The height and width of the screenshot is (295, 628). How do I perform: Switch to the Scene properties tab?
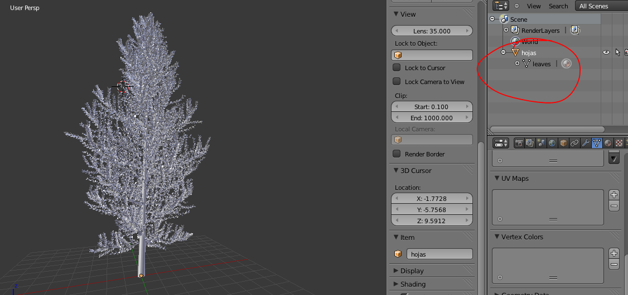[541, 143]
